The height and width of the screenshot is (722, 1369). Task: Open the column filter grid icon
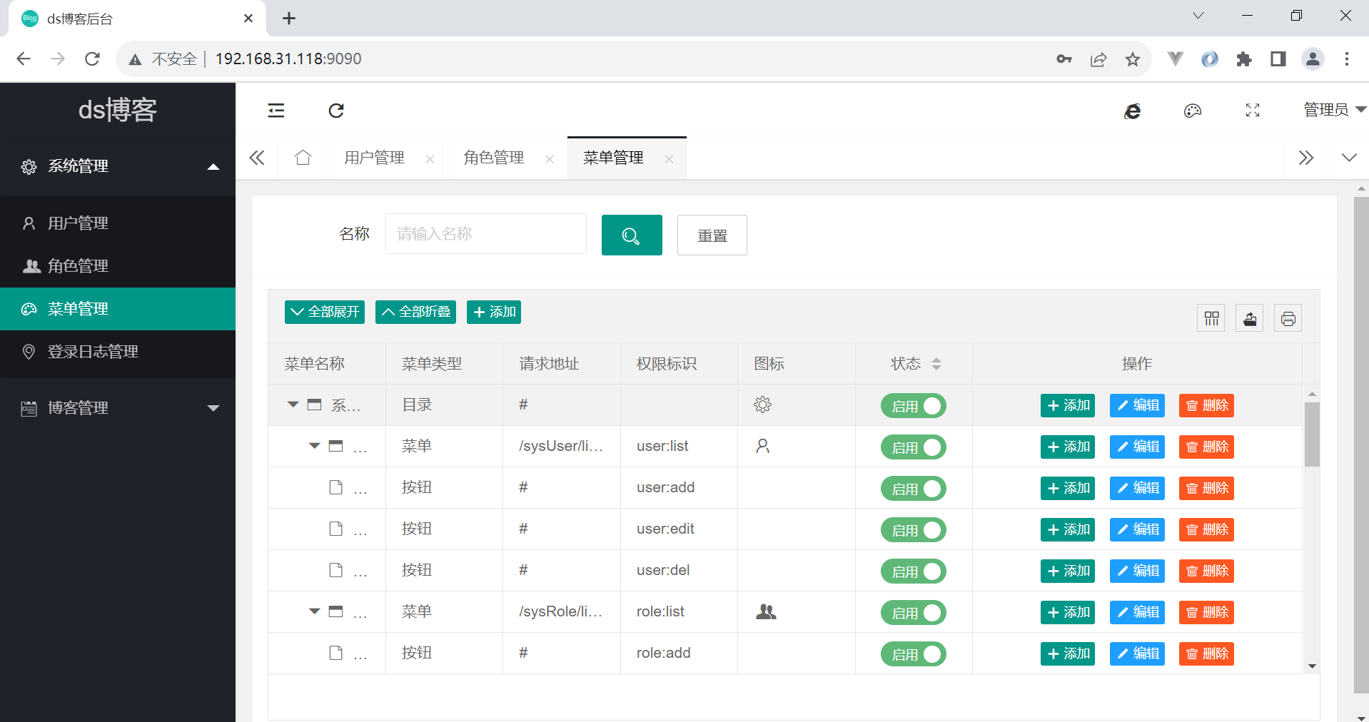coord(1211,318)
